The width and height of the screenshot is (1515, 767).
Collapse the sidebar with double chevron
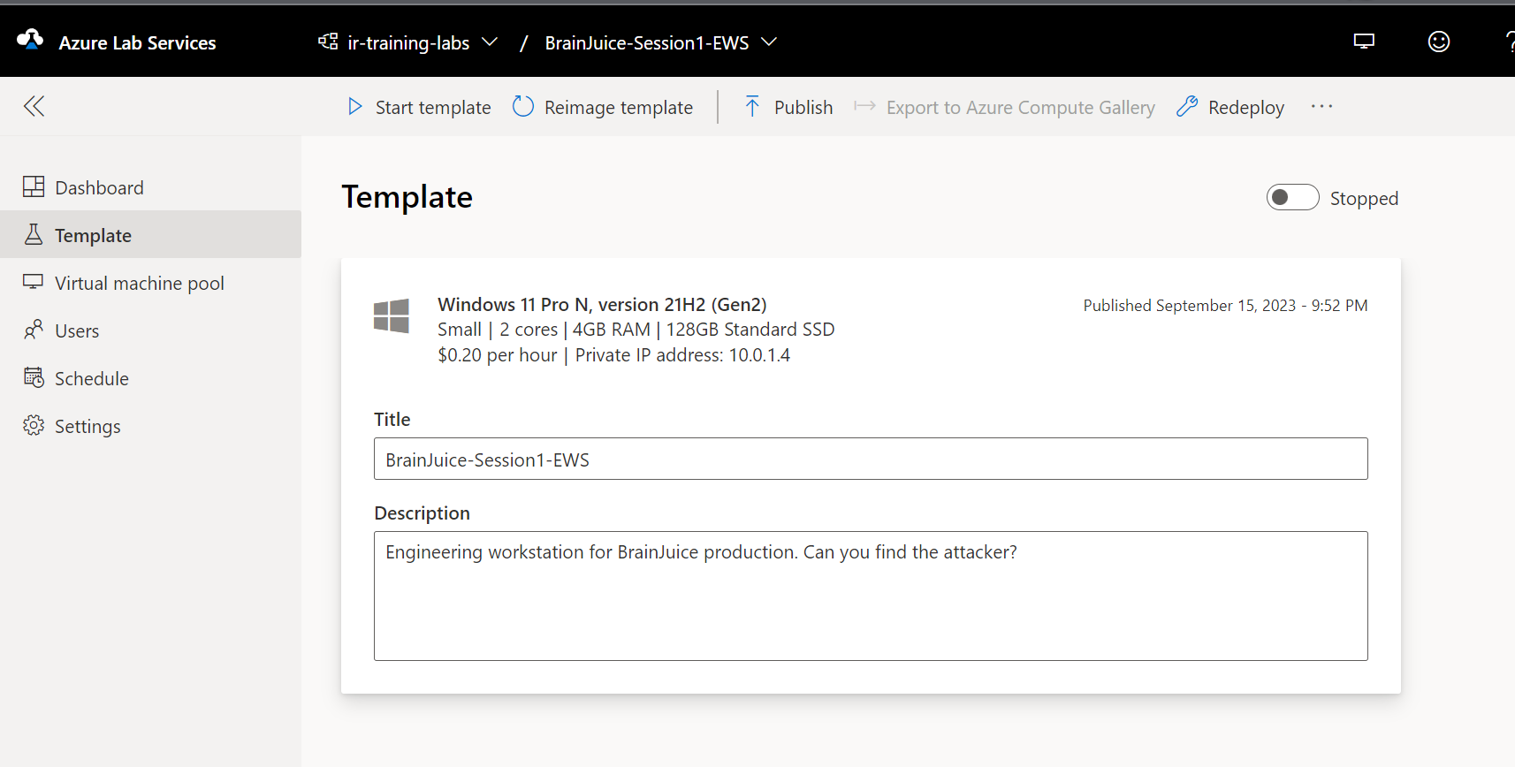pyautogui.click(x=34, y=107)
